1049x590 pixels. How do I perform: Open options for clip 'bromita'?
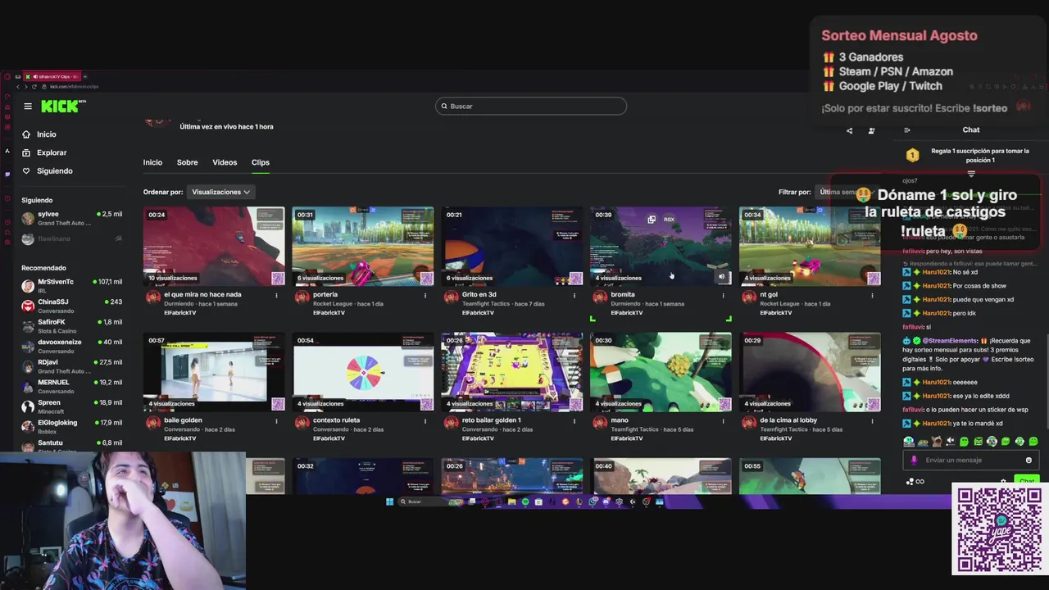click(x=723, y=295)
